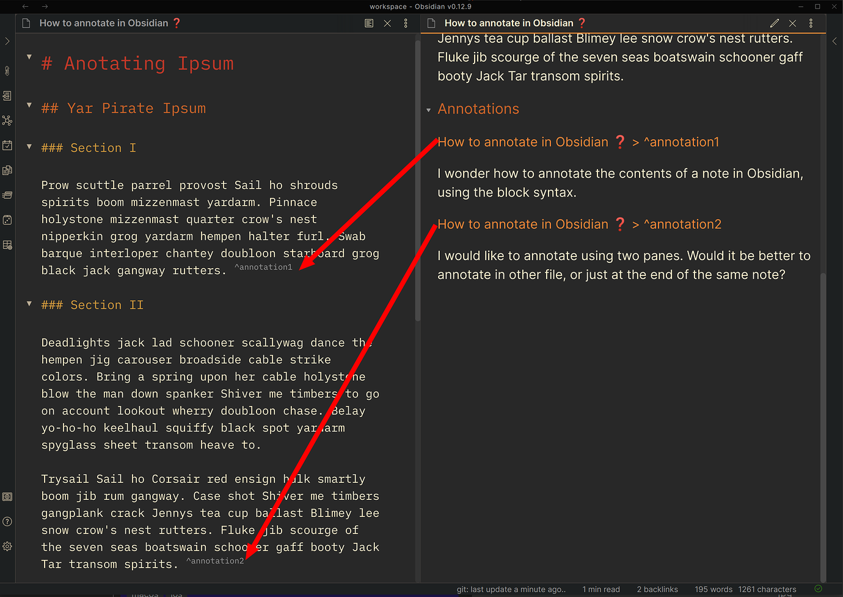Open the vault icon in the ribbon

7,497
